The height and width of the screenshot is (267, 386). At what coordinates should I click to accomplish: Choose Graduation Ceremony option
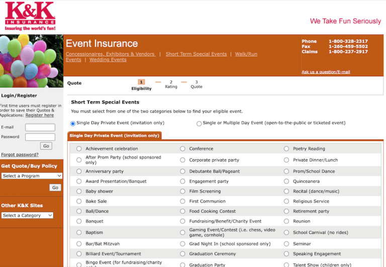(182, 254)
